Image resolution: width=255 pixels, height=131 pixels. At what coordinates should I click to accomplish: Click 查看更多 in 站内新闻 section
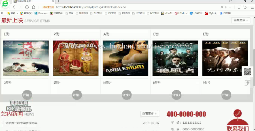click(x=149, y=114)
